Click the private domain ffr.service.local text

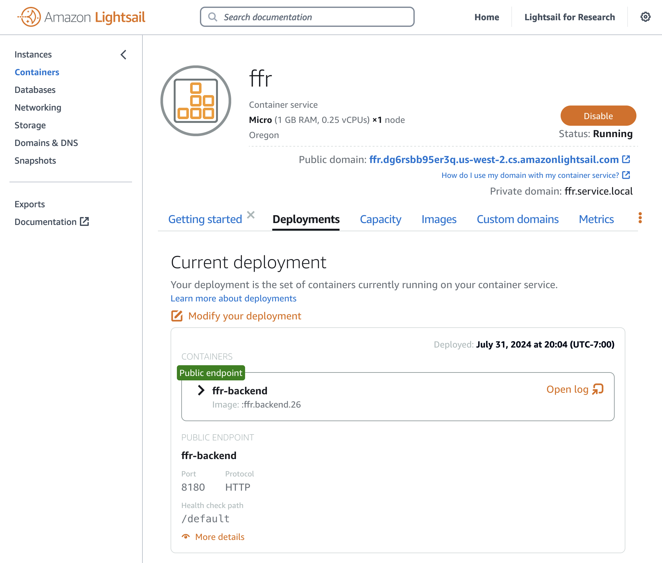(599, 191)
